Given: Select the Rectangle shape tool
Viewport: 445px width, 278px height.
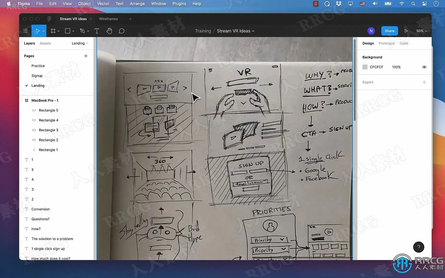Looking at the screenshot, I should (x=68, y=31).
